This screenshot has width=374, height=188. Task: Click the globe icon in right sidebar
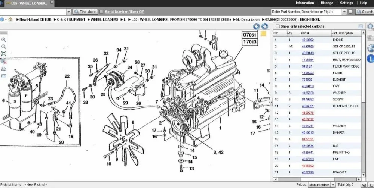[x=370, y=48]
